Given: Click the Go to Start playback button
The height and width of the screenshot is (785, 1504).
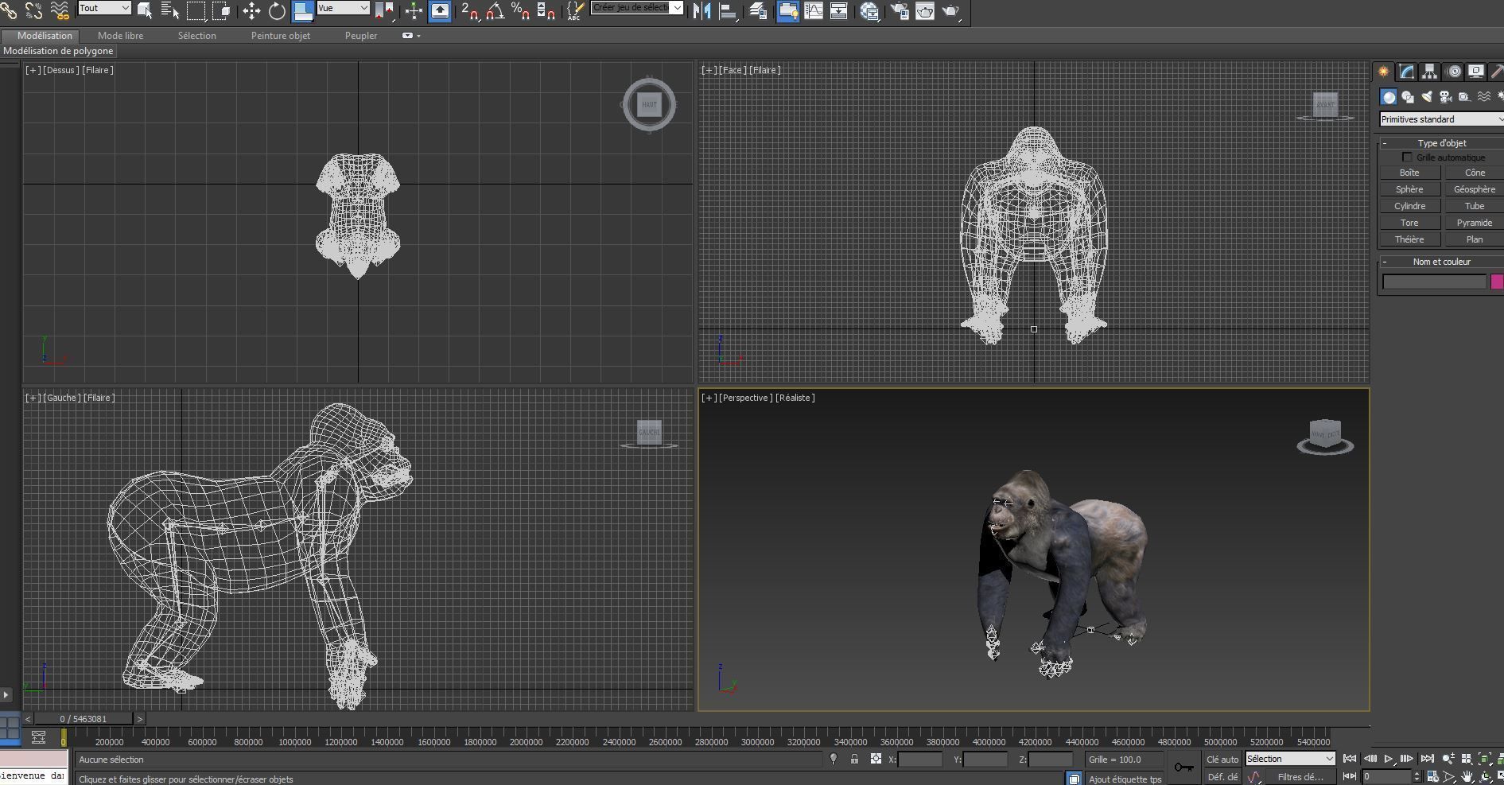Looking at the screenshot, I should (1350, 759).
